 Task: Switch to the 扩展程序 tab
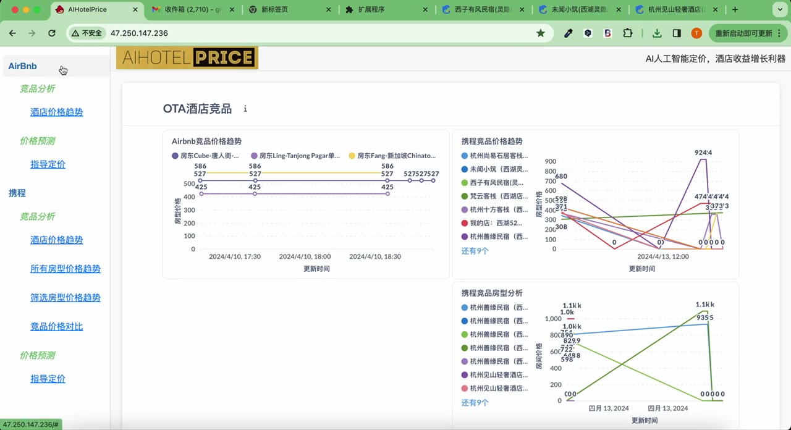(x=387, y=10)
